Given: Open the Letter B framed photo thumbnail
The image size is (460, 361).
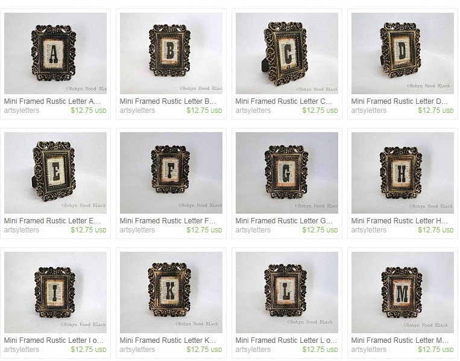Looking at the screenshot, I should point(171,53).
